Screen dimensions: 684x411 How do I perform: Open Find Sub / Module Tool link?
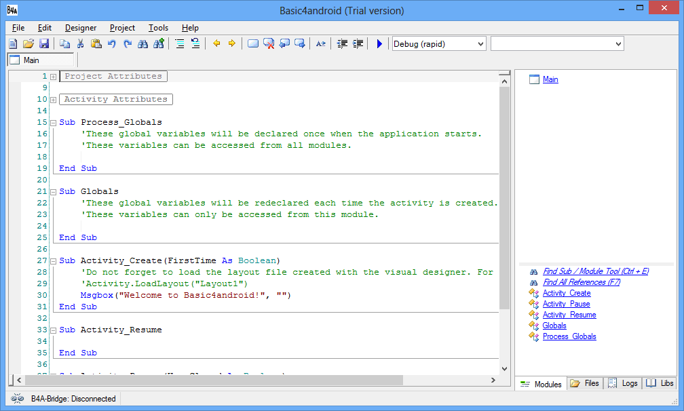pyautogui.click(x=595, y=271)
